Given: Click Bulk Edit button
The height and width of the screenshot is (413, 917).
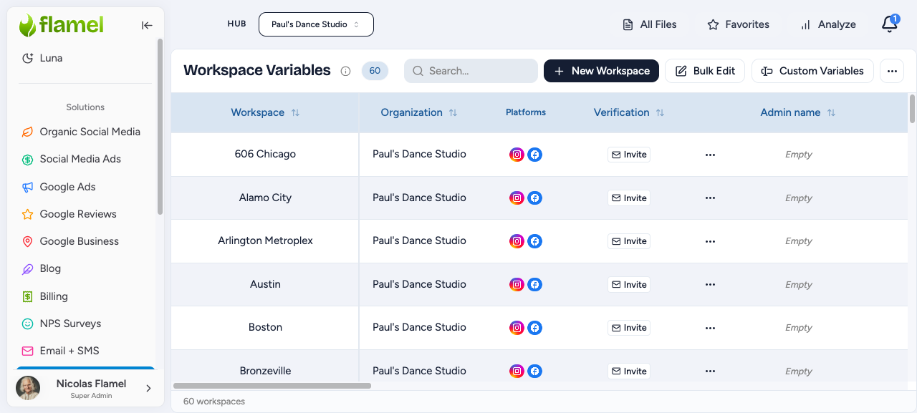Looking at the screenshot, I should tap(705, 71).
